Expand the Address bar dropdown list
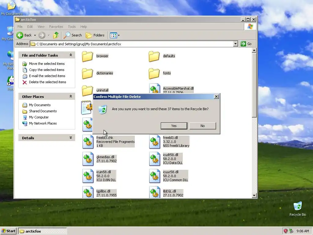 236,44
